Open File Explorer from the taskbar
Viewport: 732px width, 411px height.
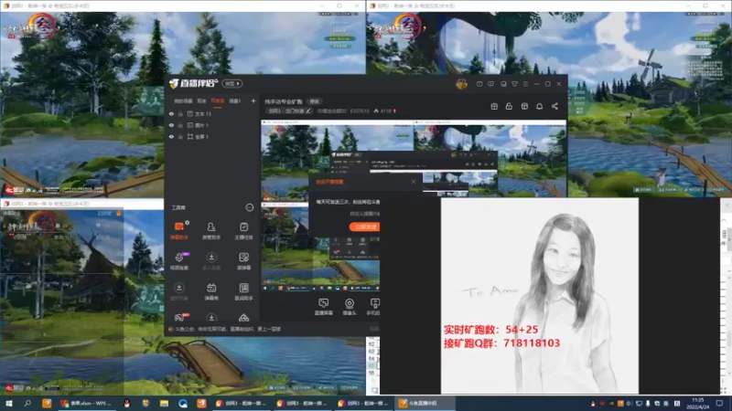pos(164,404)
